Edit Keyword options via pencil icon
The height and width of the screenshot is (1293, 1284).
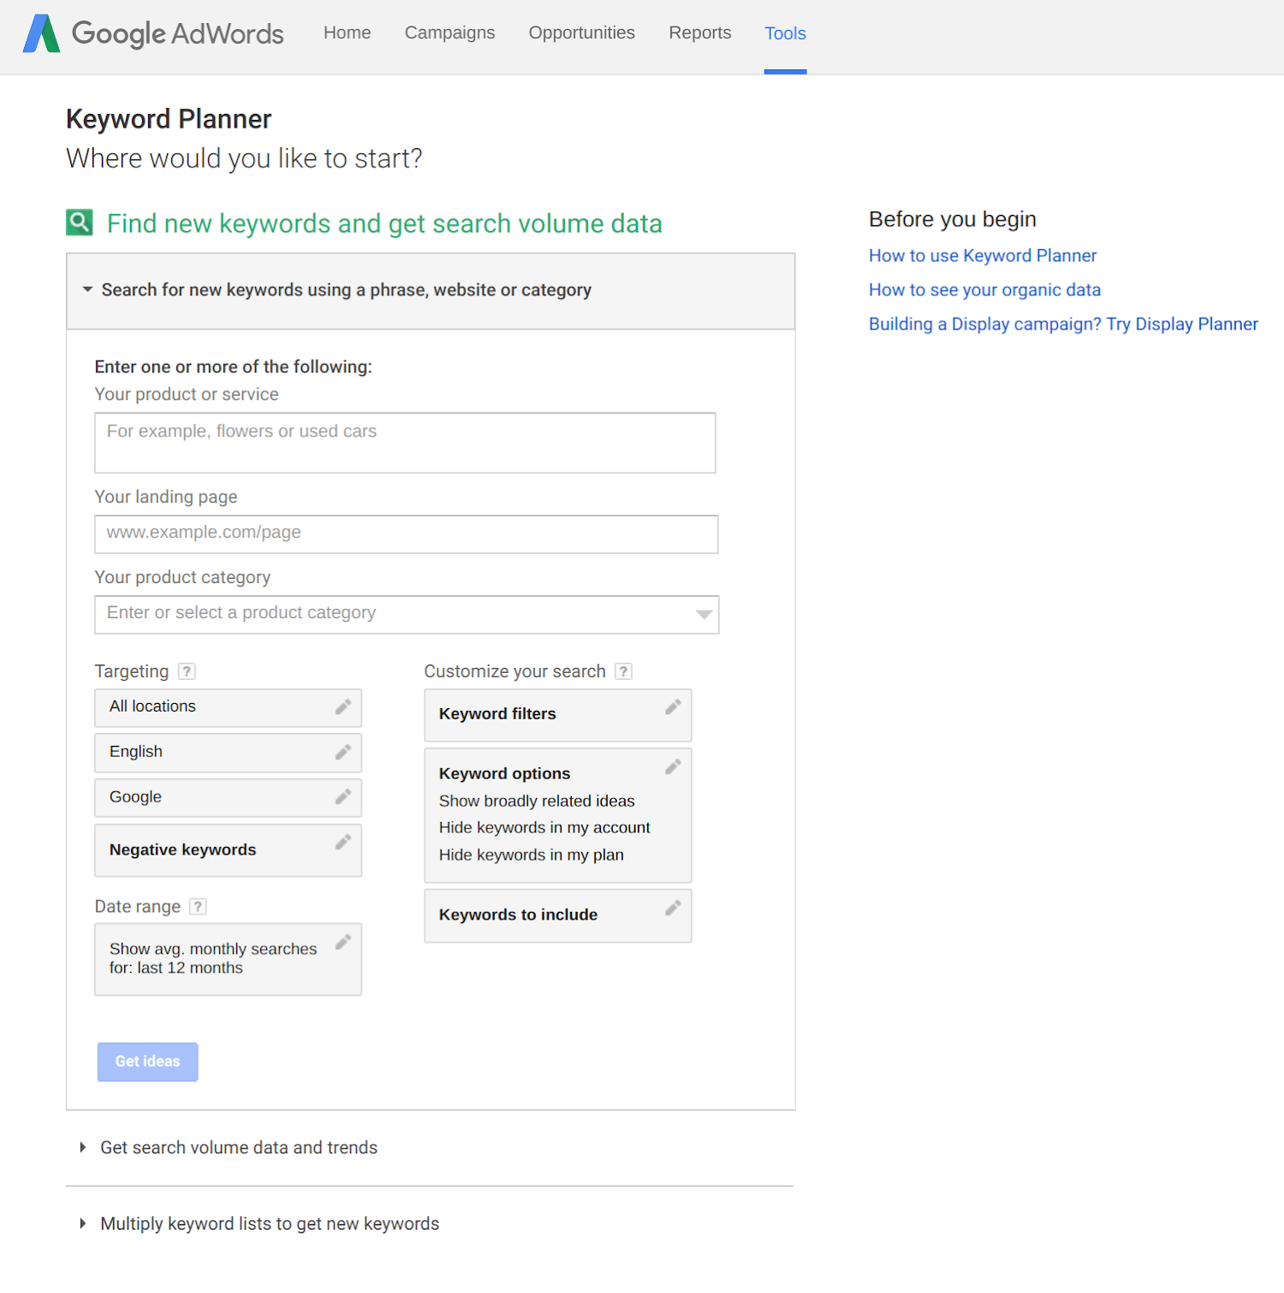click(x=674, y=766)
